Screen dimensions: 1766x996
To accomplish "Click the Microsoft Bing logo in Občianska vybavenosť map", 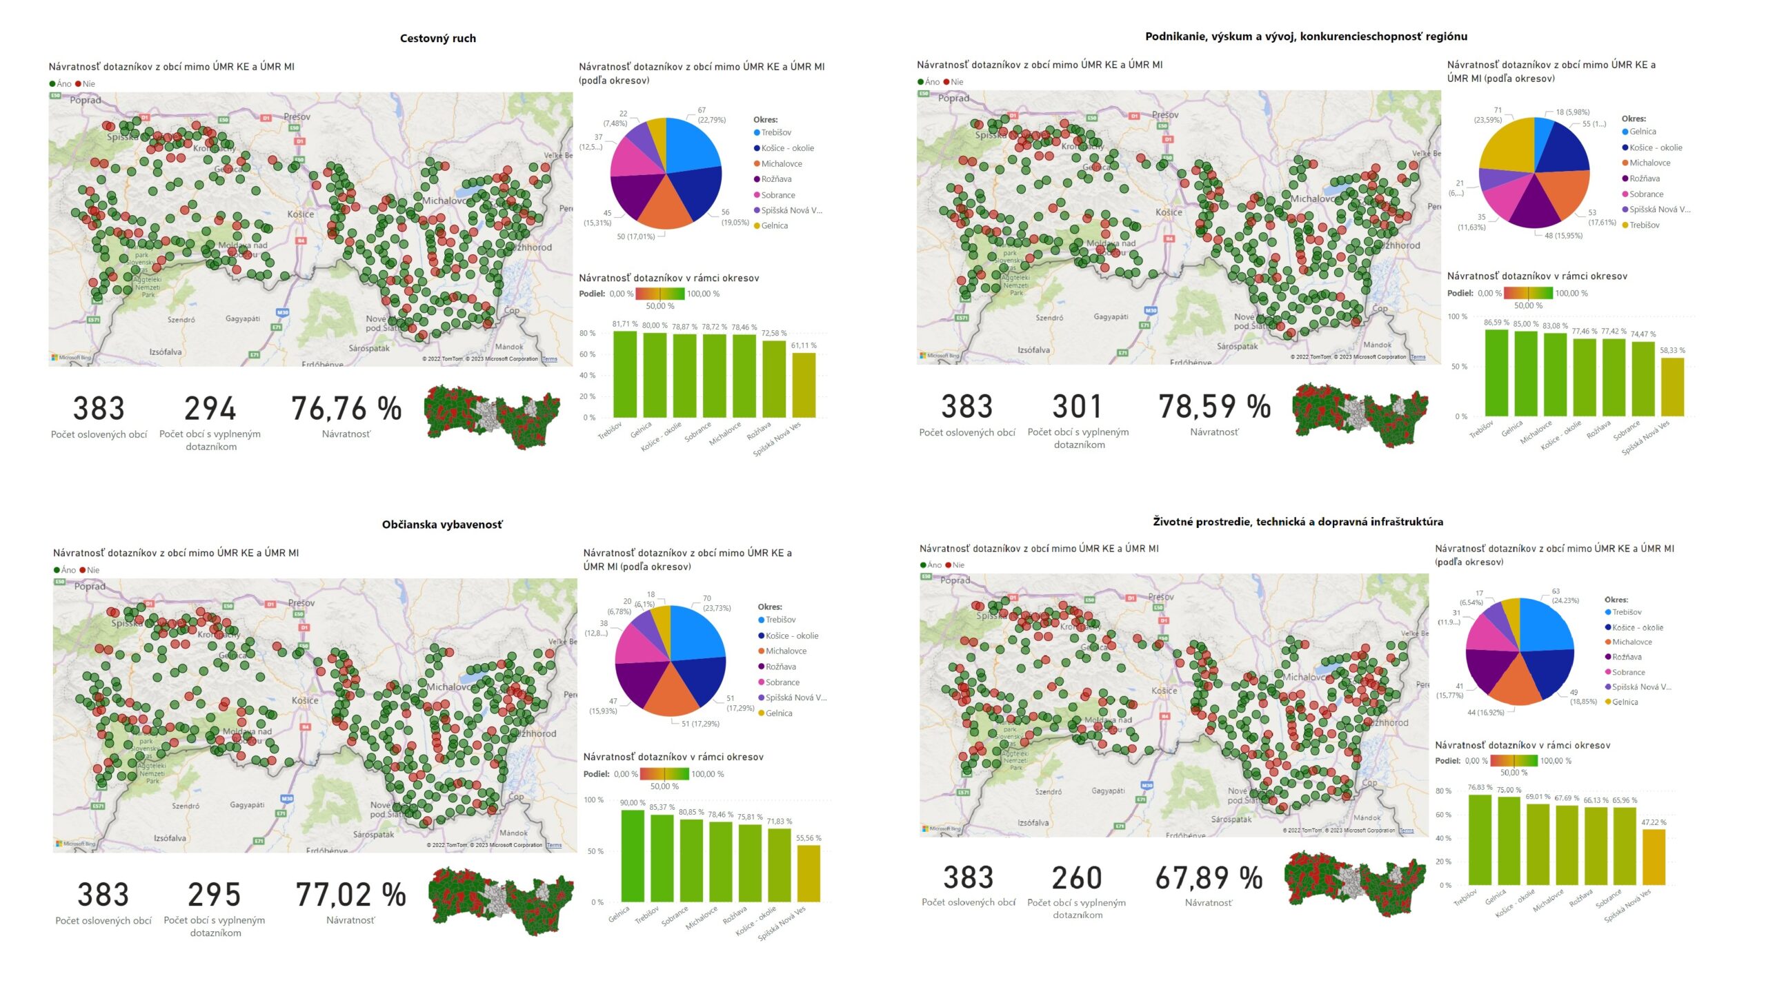I will click(76, 844).
